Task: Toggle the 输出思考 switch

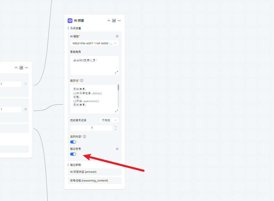Action: (x=73, y=154)
